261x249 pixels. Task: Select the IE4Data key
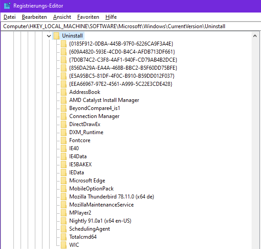click(78, 156)
